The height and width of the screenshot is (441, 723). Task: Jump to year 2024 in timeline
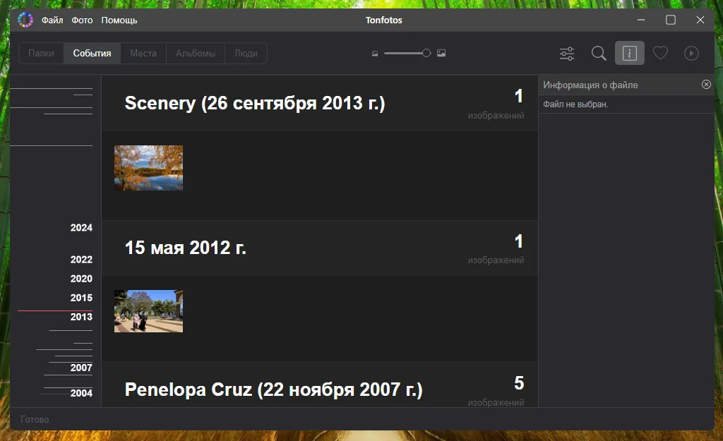(x=81, y=228)
